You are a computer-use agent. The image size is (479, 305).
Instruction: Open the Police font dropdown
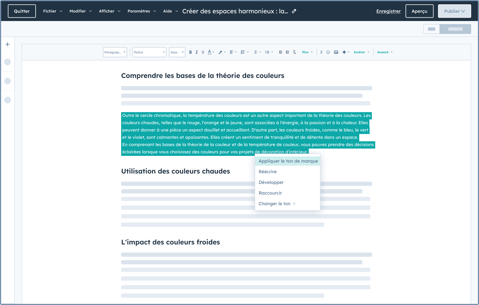tap(149, 52)
